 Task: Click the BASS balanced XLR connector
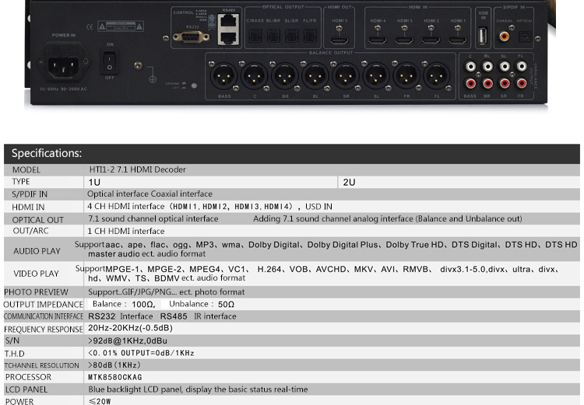(x=223, y=77)
